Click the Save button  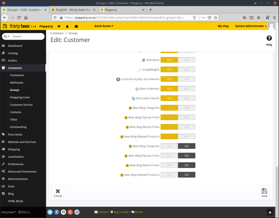pyautogui.click(x=264, y=193)
